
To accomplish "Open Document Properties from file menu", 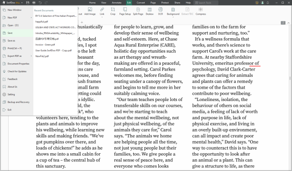I will coord(17,64).
